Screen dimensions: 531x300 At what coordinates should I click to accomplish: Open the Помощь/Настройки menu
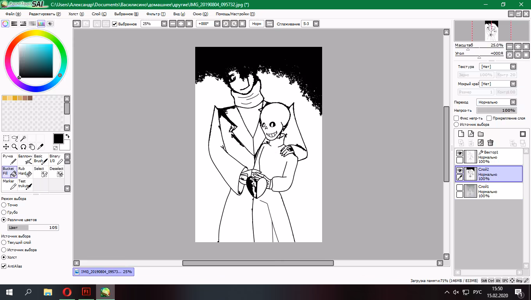[x=235, y=14]
